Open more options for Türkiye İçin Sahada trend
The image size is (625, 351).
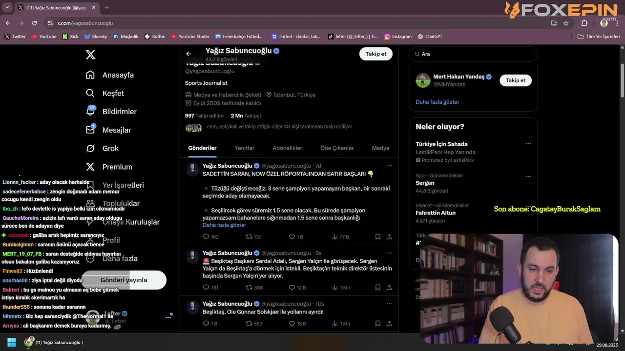[x=528, y=144]
